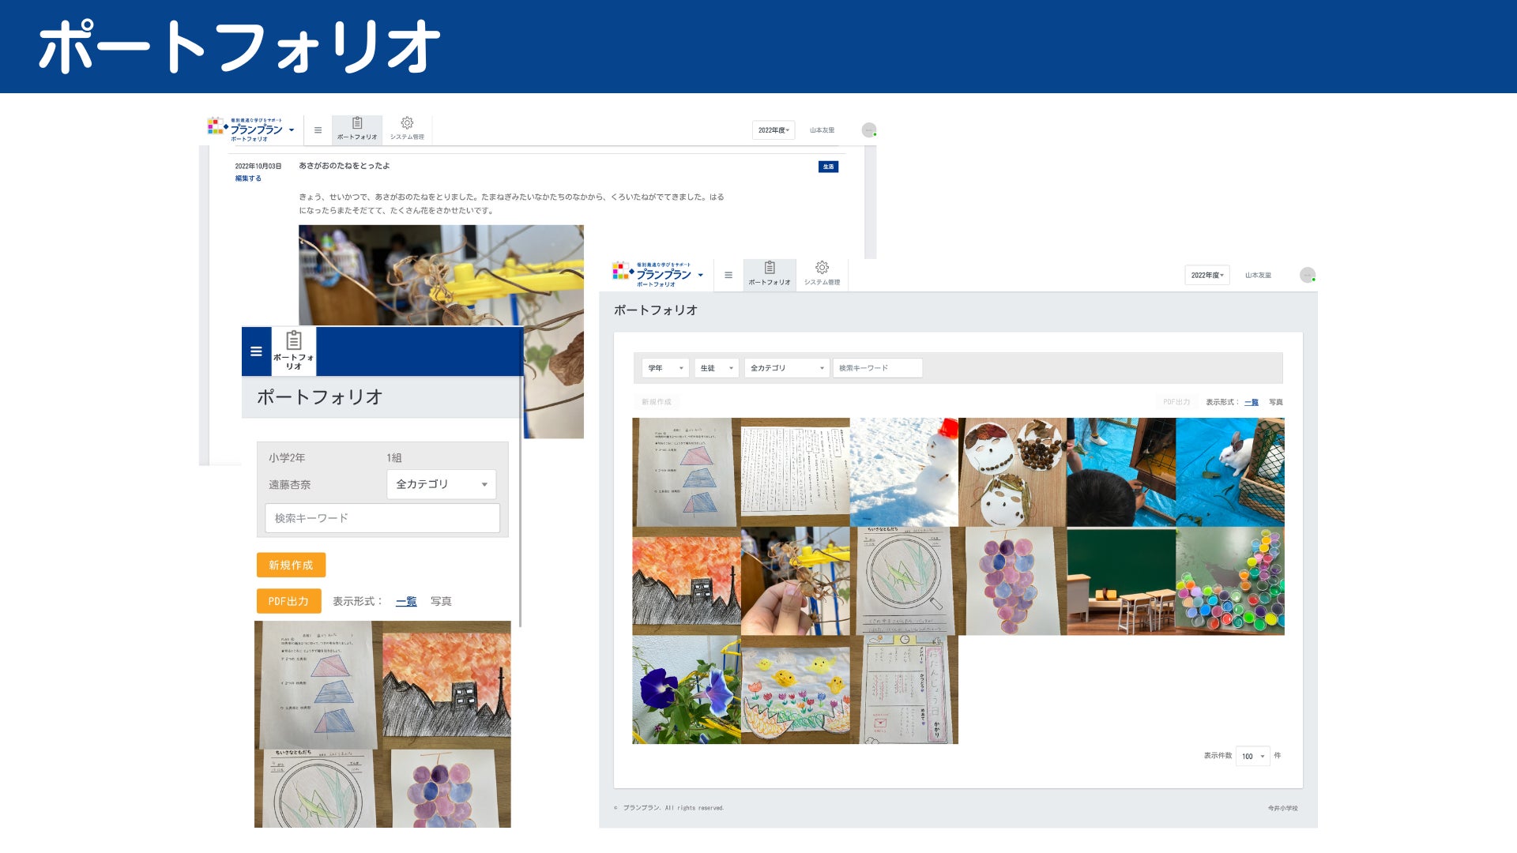Open the system settings gear in the top-left window
This screenshot has width=1517, height=853.
coord(407,128)
